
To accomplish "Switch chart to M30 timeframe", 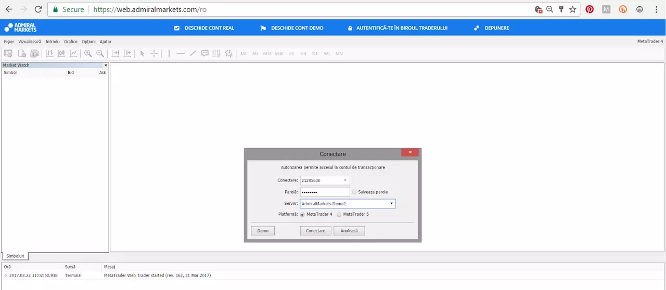I will 279,54.
